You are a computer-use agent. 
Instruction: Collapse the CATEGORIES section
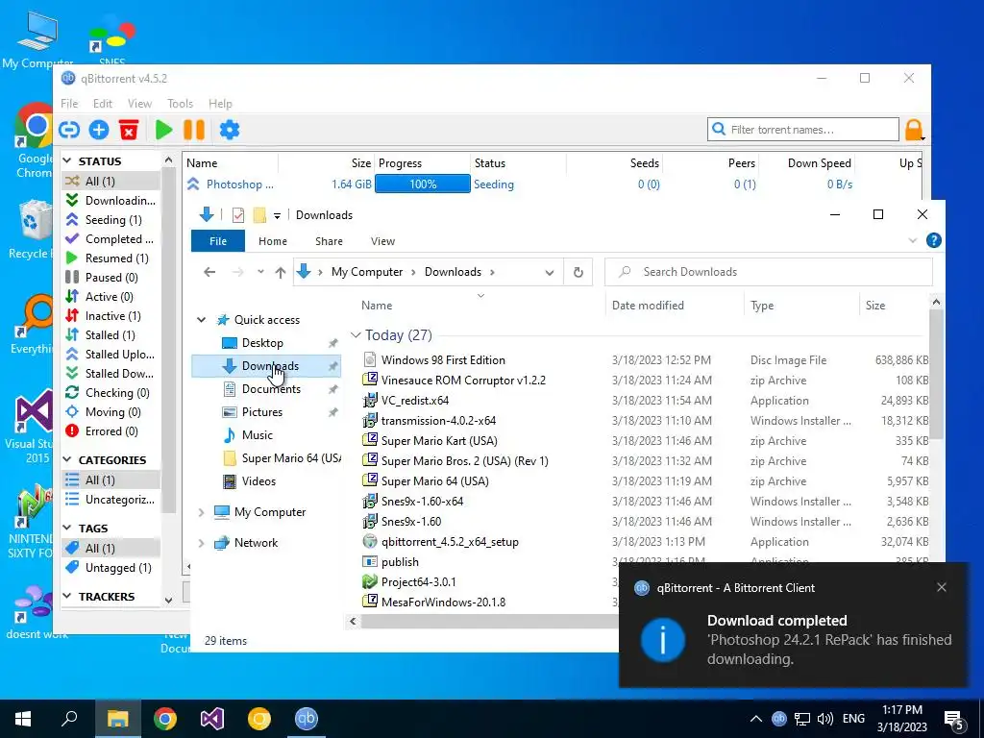coord(67,460)
